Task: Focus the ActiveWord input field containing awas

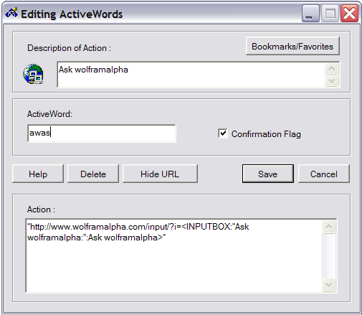Action: (102, 133)
